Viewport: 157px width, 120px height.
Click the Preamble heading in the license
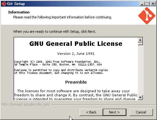tap(76, 82)
